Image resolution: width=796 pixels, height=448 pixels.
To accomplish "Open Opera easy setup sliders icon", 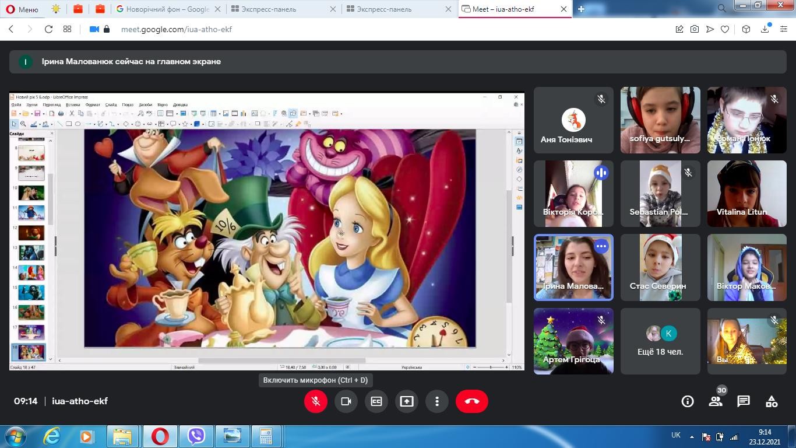I will (x=784, y=29).
